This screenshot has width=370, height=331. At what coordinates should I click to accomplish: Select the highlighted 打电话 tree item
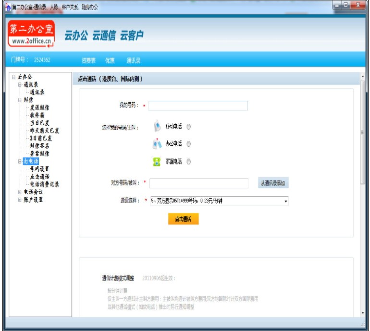(x=31, y=161)
